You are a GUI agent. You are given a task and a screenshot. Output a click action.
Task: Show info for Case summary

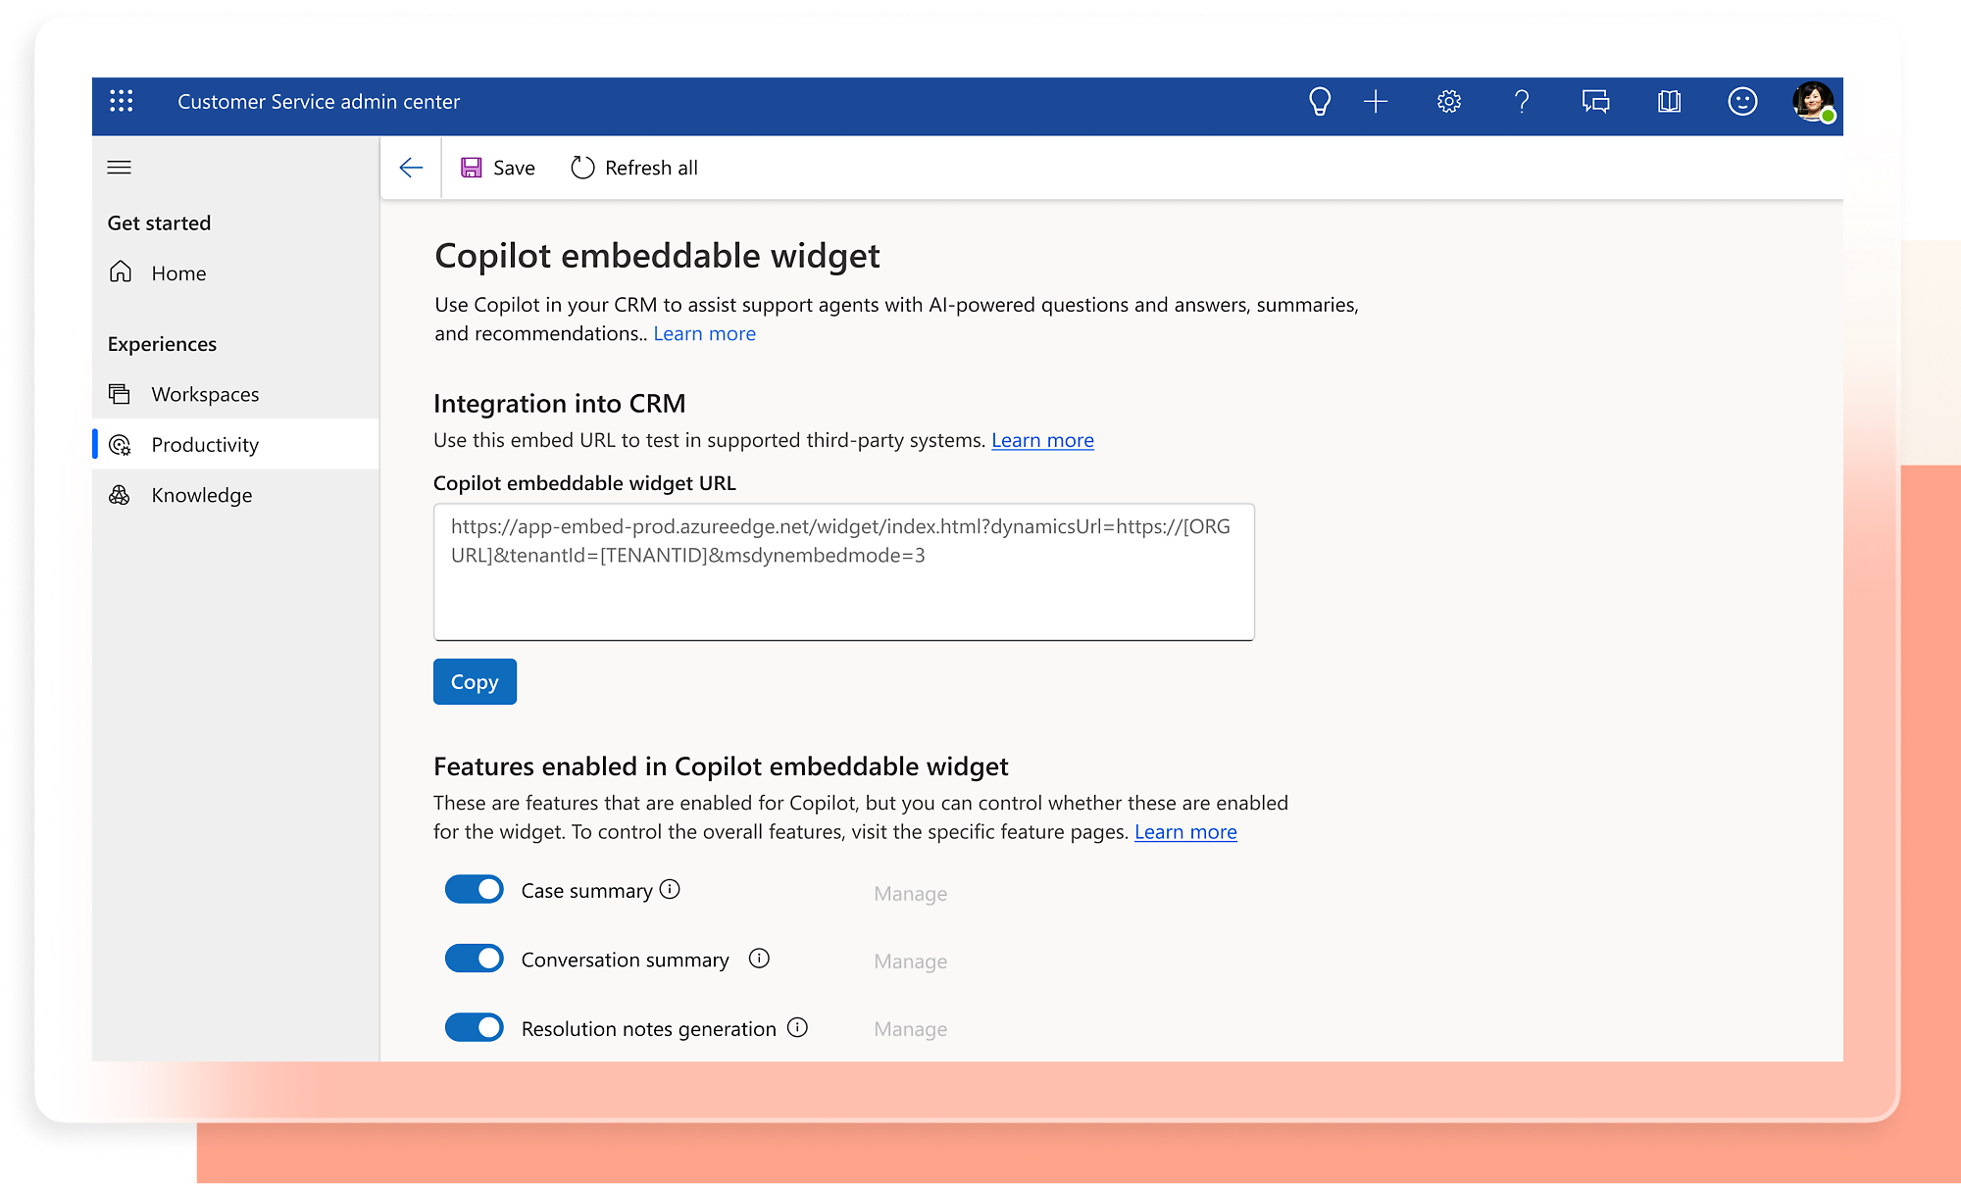670,889
